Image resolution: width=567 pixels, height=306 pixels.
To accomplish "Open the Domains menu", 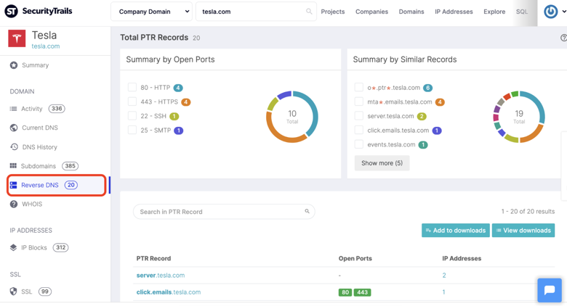I will click(x=411, y=12).
